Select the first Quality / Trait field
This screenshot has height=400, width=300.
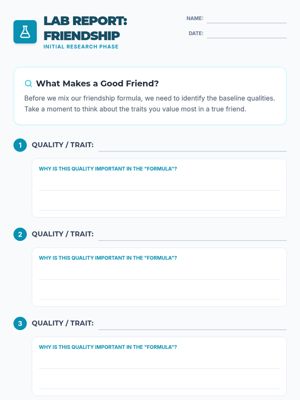pos(192,146)
